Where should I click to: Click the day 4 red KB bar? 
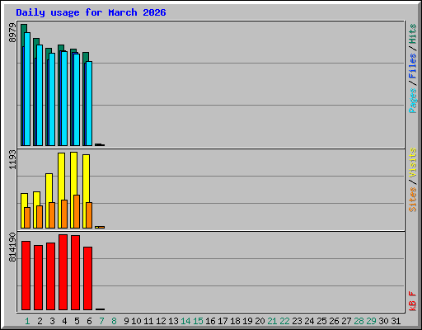point(63,272)
